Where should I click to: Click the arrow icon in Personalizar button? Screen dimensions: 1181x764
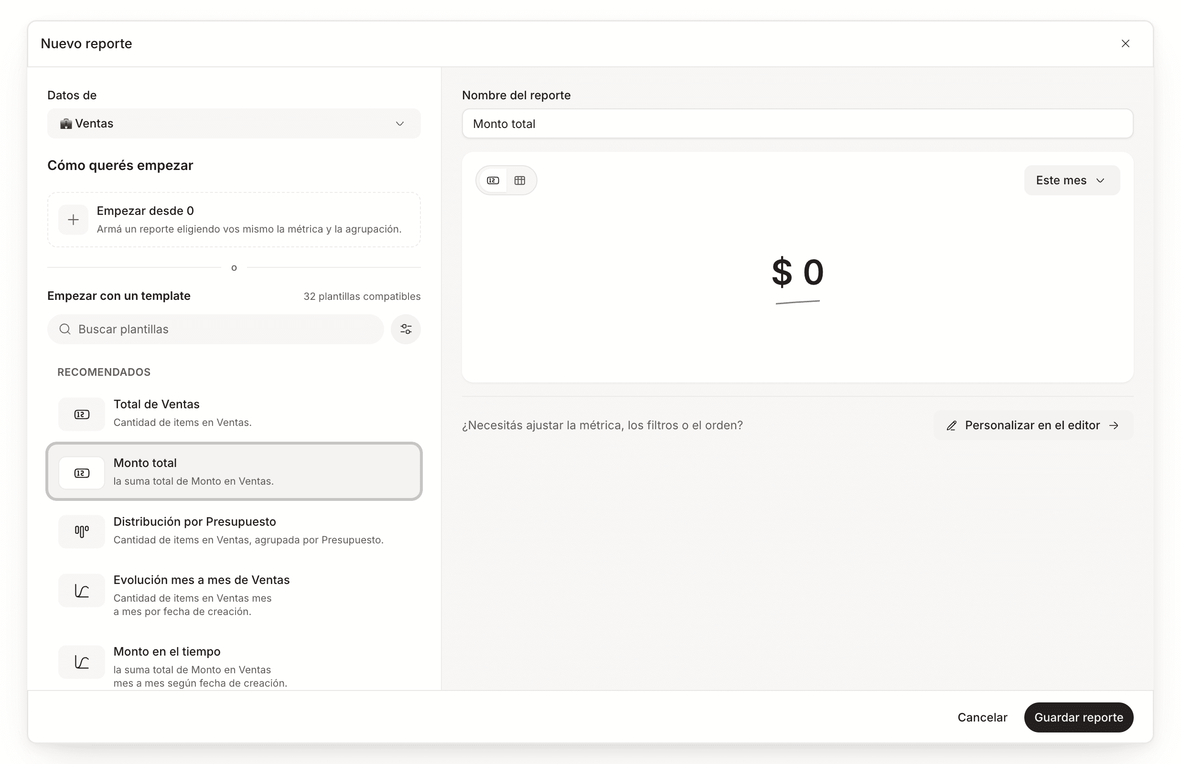click(x=1114, y=425)
